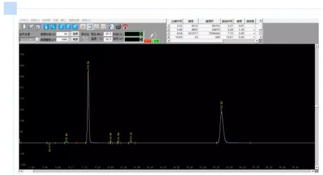The width and height of the screenshot is (323, 175).
Task: Open the first menu in the menu bar
Action: [24, 21]
